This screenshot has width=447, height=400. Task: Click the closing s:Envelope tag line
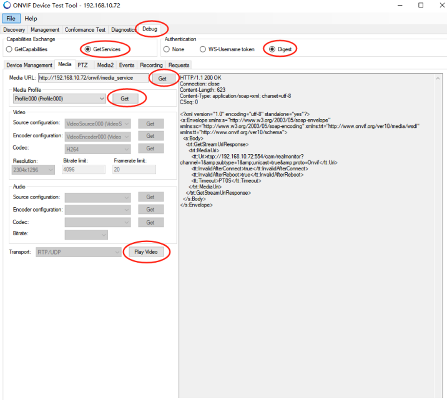pos(197,205)
